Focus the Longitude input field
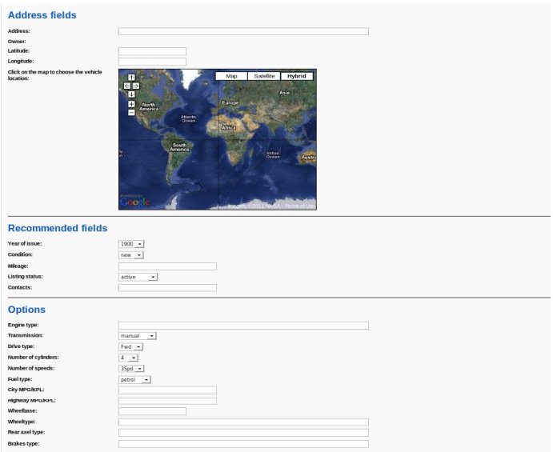Screen dimensions: 553x452 (152, 62)
